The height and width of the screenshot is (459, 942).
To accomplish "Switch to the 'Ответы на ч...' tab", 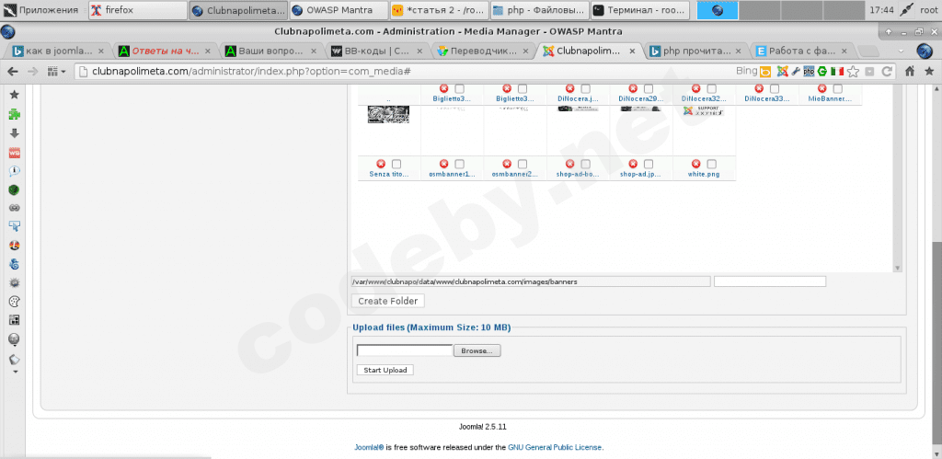I will pos(166,52).
